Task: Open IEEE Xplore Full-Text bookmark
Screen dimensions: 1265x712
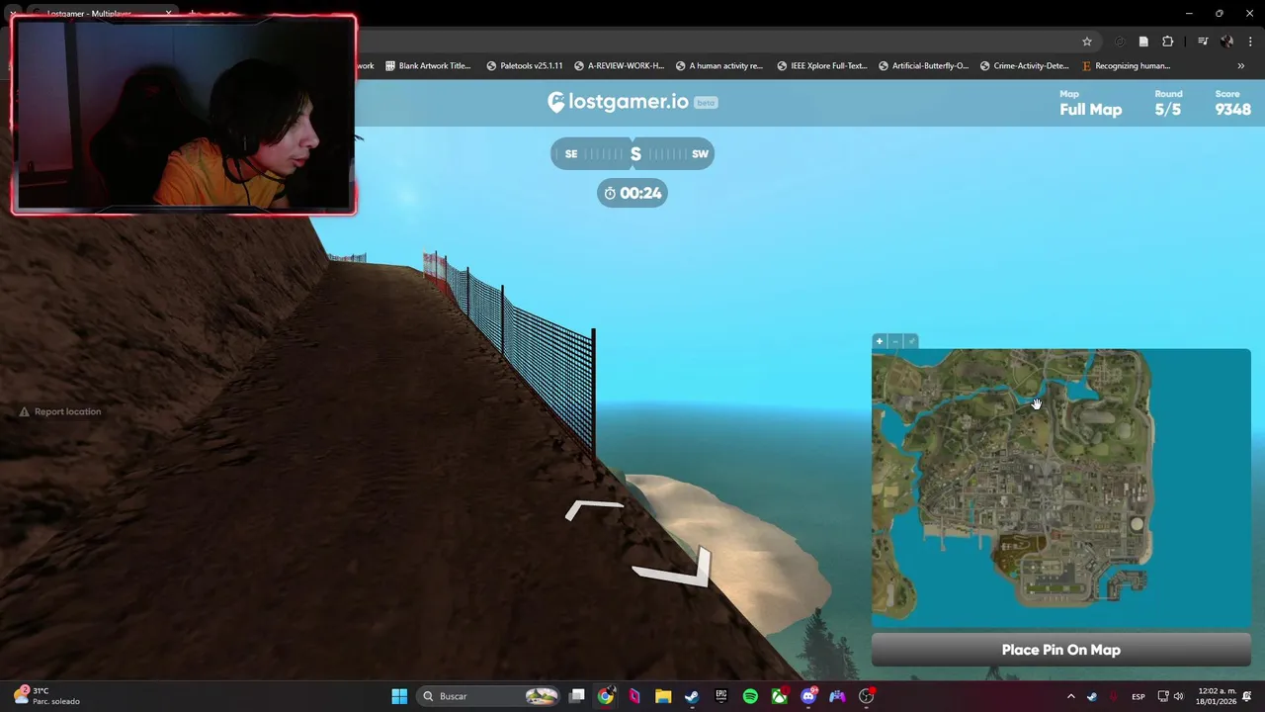Action: [x=821, y=66]
